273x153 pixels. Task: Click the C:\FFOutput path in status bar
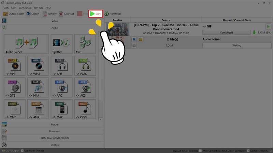12,151
